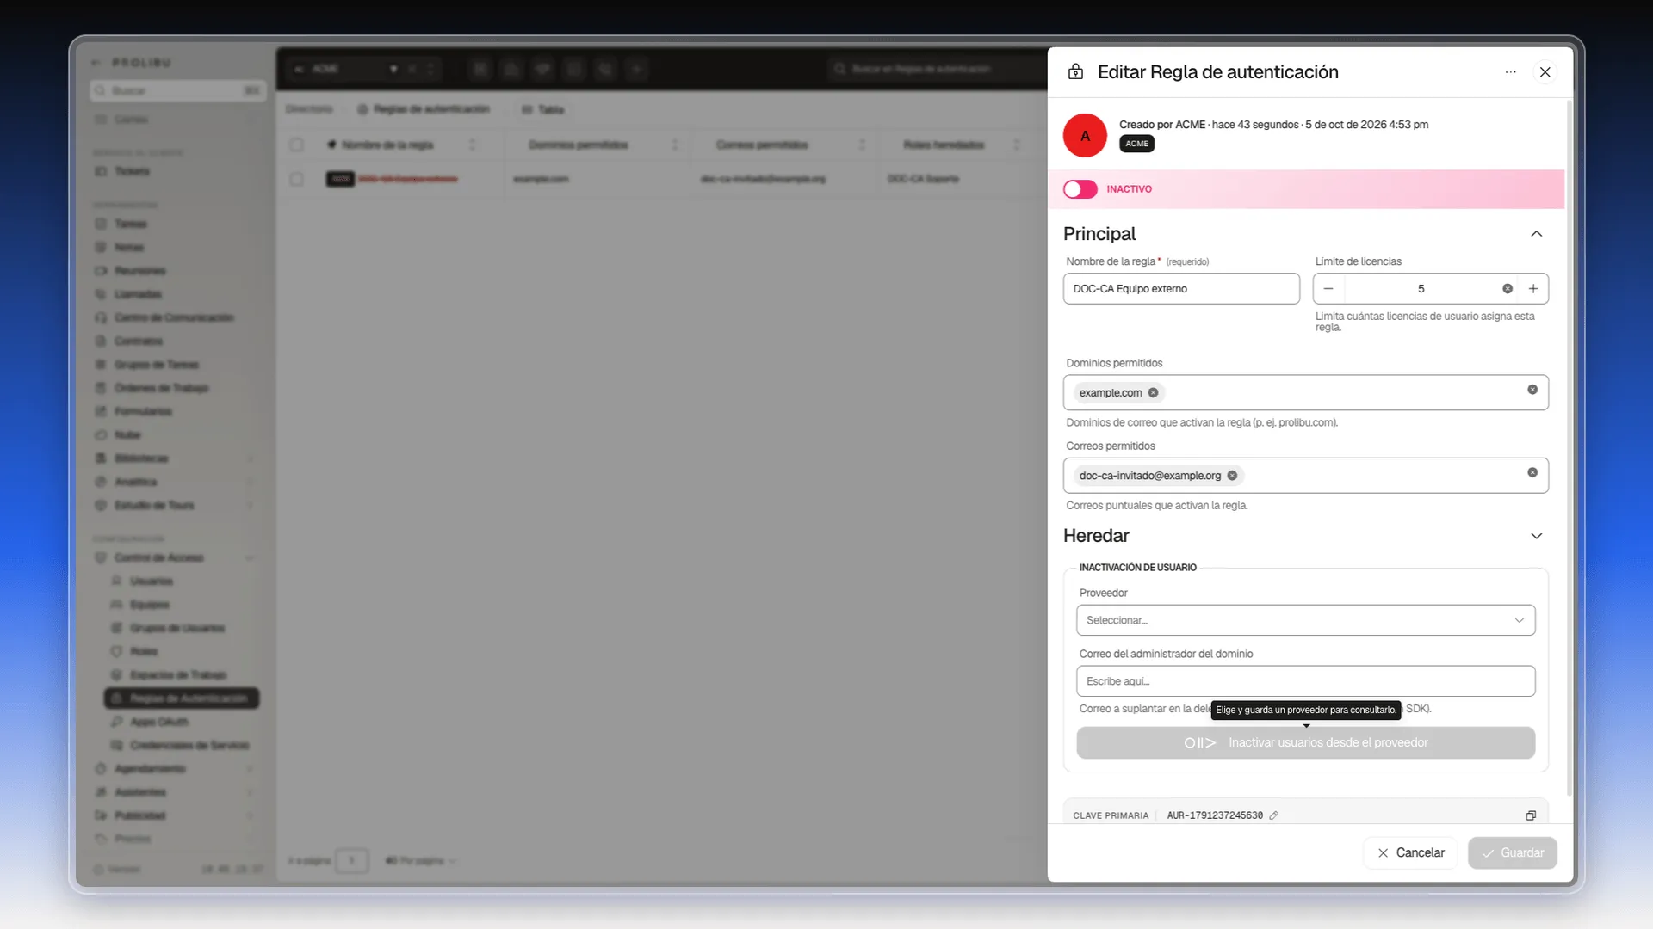The width and height of the screenshot is (1653, 929).
Task: Open the Proveedor dropdown
Action: point(1305,620)
